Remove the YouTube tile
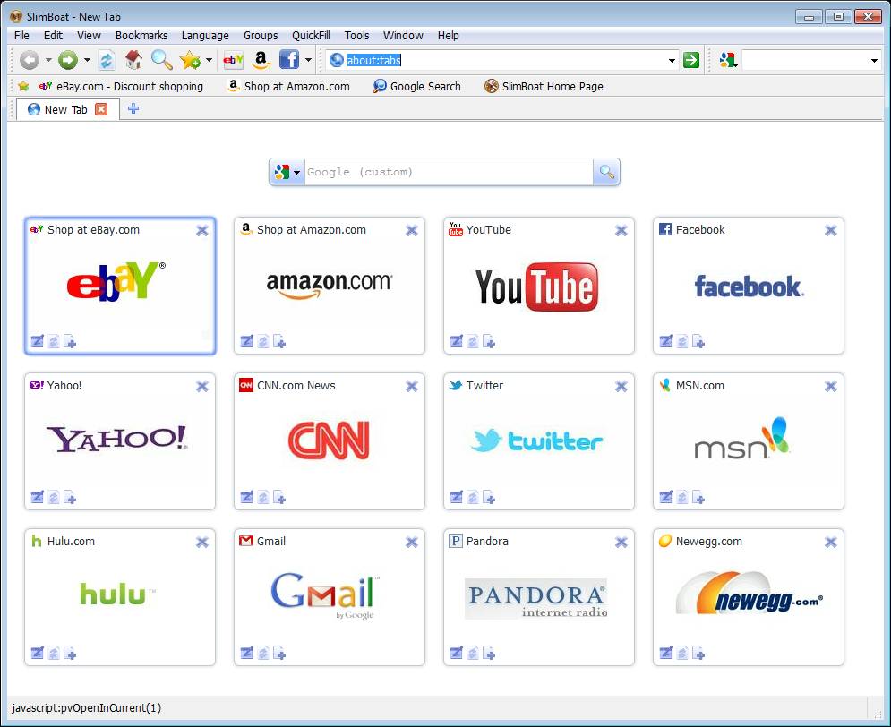 621,231
